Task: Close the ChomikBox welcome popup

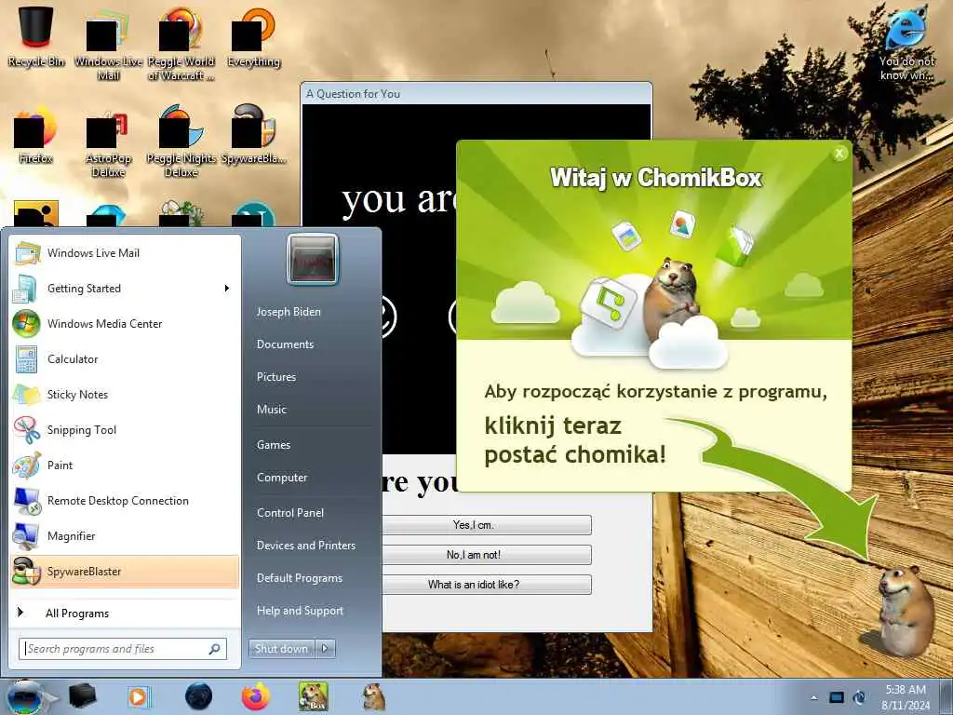Action: coord(839,154)
